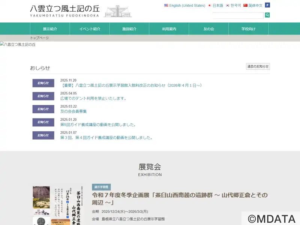The width and height of the screenshot is (300, 225).
Task: Click the 過去のお知らせ button
Action: click(x=258, y=66)
